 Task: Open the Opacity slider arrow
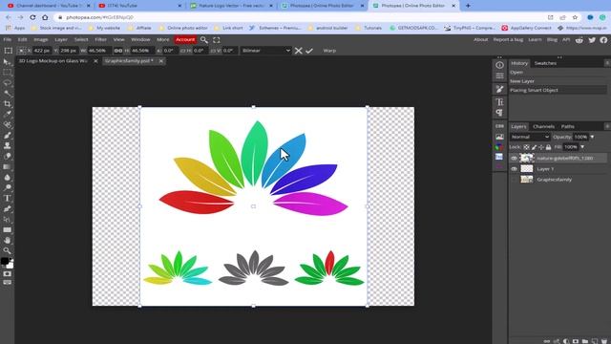pos(592,137)
